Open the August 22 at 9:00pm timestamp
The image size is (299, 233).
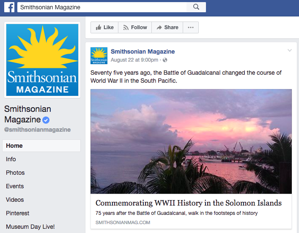point(134,60)
